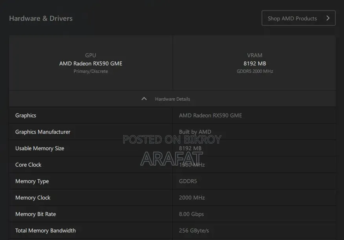Select the Memory Clock label

[33, 198]
